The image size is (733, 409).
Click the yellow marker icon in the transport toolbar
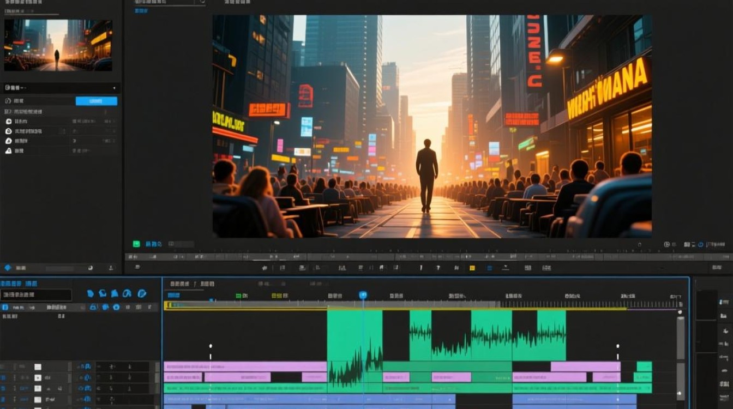(472, 268)
